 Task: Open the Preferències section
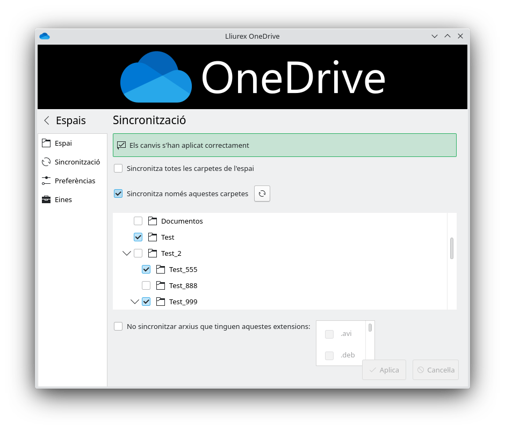click(75, 181)
